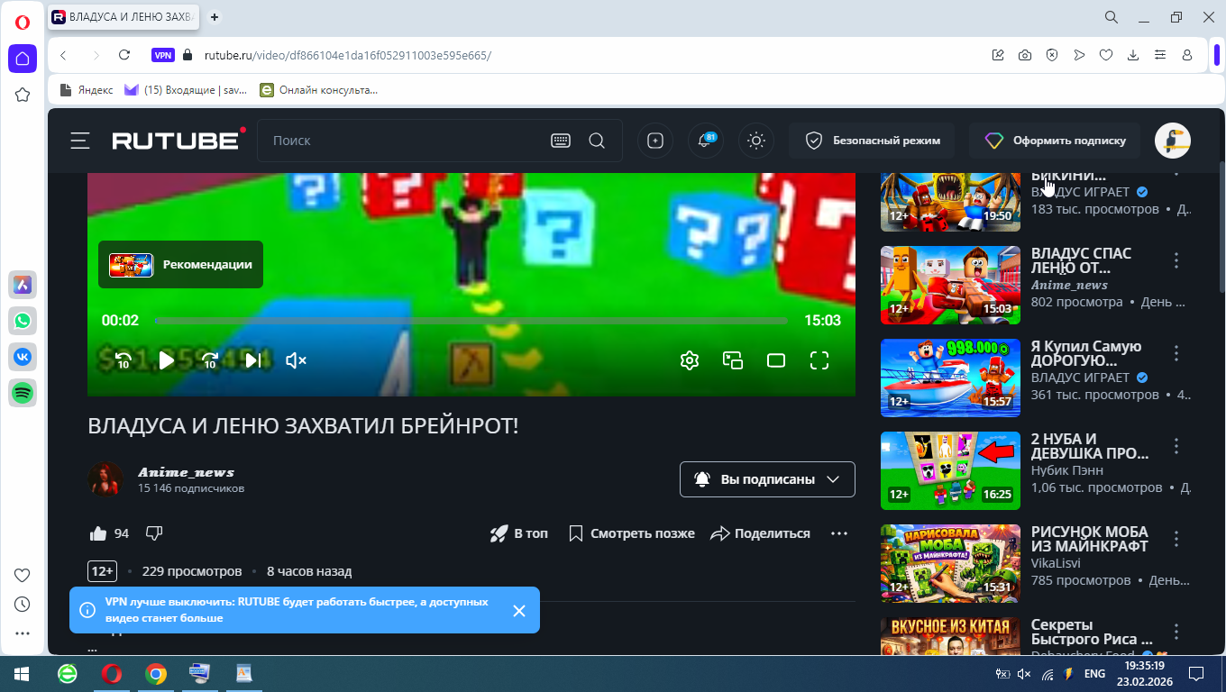
Task: Click the video progress bar
Action: (471, 321)
